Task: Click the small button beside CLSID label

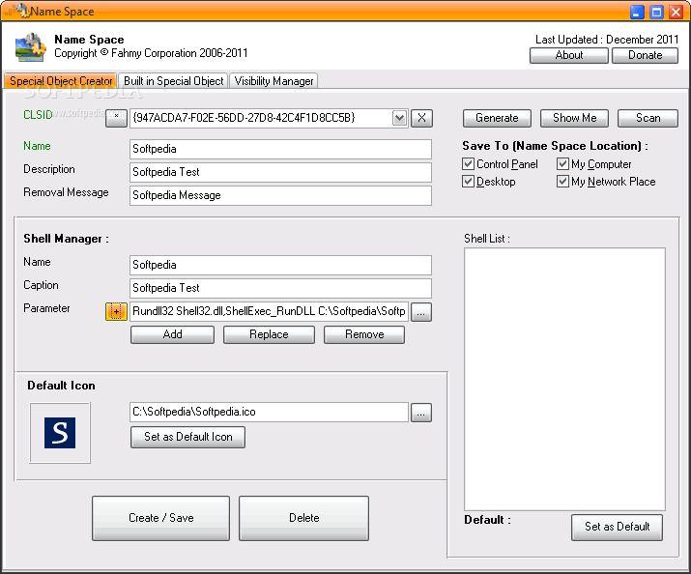Action: pos(116,118)
